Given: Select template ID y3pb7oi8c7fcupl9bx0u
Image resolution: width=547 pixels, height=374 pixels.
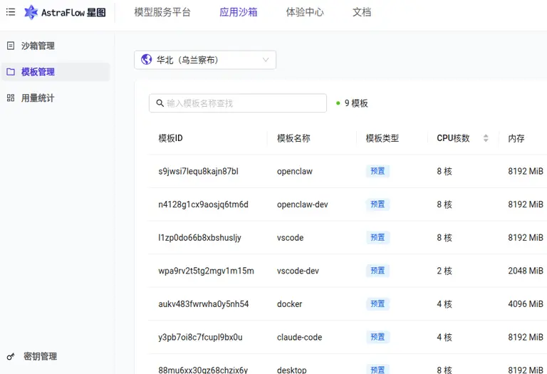Looking at the screenshot, I should point(201,337).
